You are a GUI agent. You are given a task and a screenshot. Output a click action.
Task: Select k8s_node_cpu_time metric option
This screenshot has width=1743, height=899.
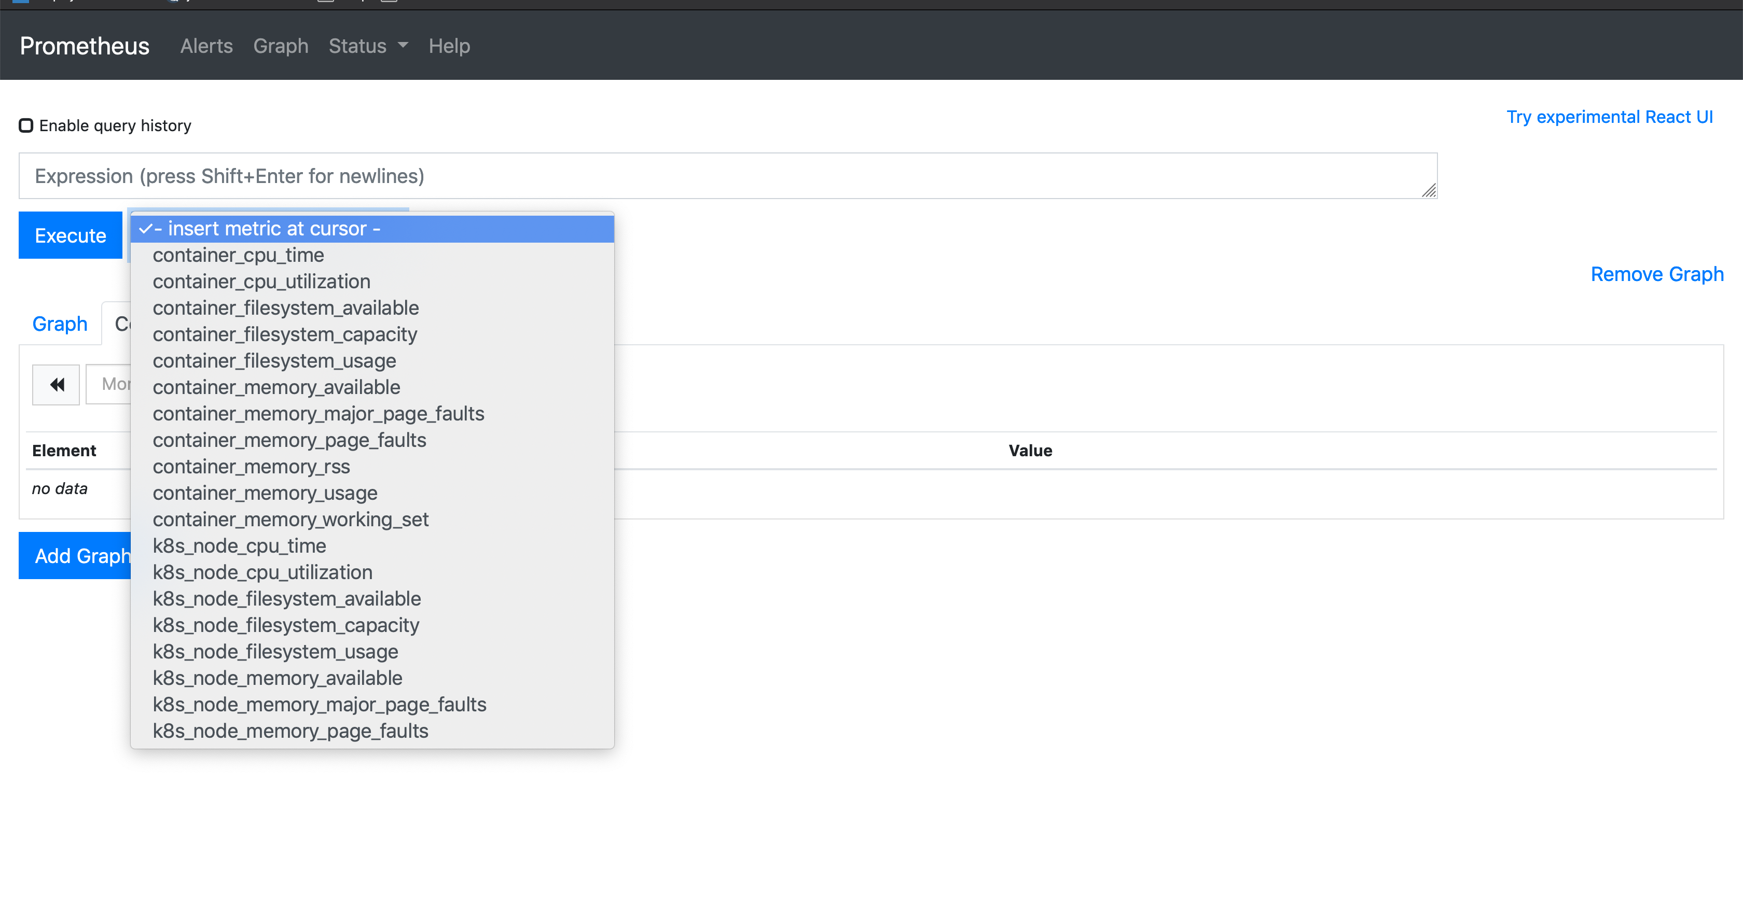tap(239, 546)
